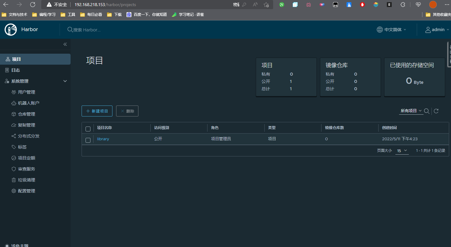Click the 搜索 Harbor search field
Viewport: 451px width, 247px height.
87,30
